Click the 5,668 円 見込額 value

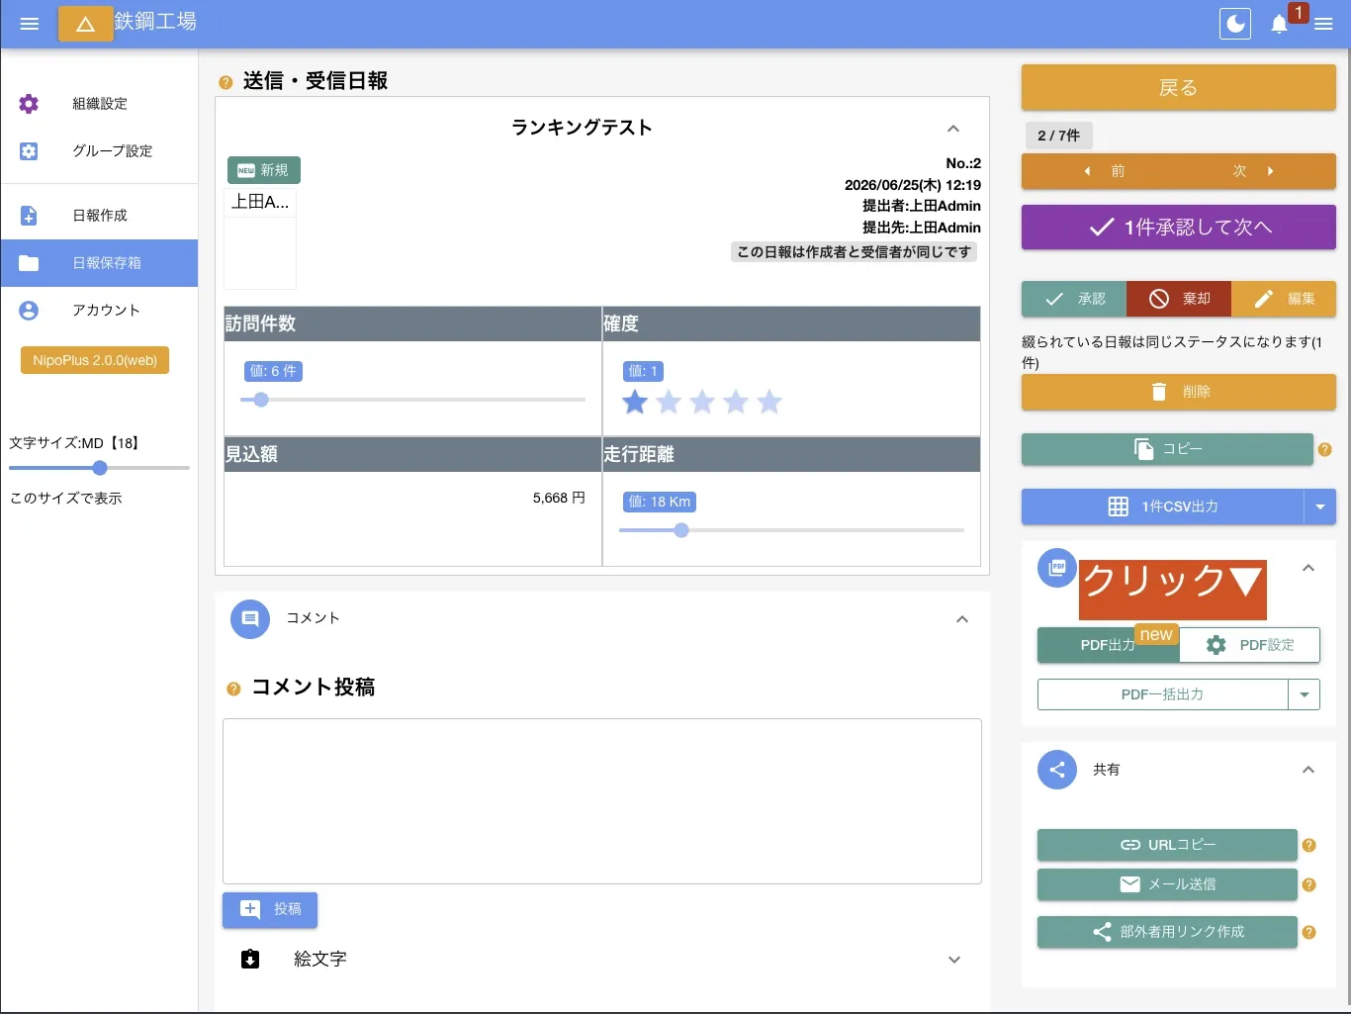[x=559, y=498]
